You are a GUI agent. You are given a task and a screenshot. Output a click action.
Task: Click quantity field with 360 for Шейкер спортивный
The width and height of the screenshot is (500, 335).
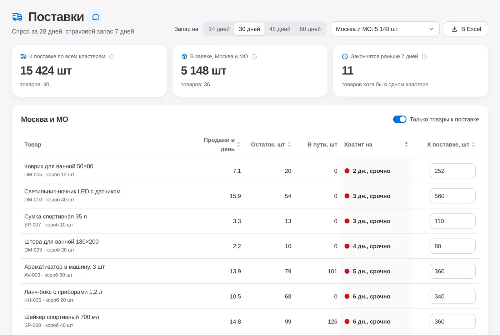coord(452,321)
